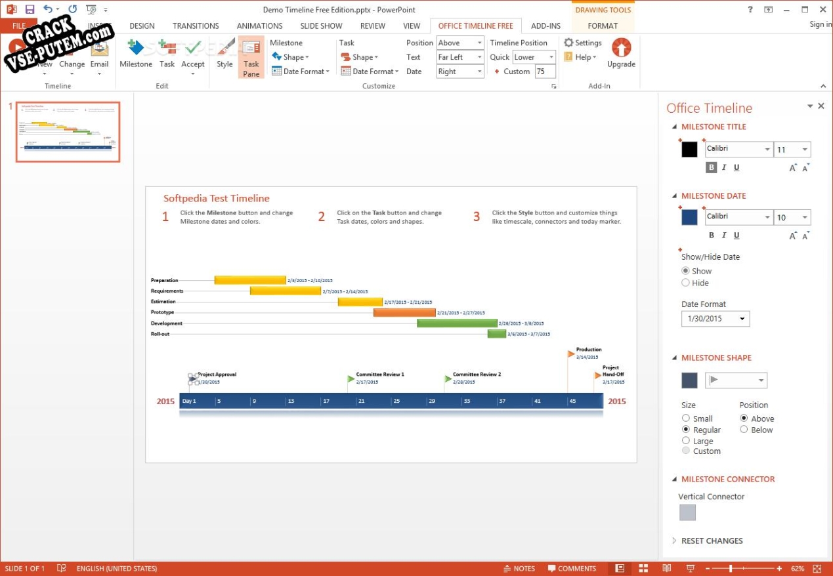The height and width of the screenshot is (576, 833).
Task: Open the ADD-INS tab
Action: pyautogui.click(x=546, y=26)
